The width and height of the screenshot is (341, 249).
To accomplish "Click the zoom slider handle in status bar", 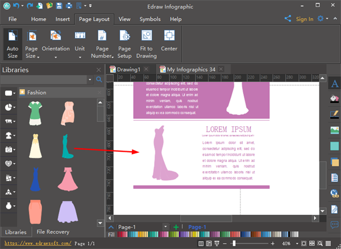I will point(234,243).
